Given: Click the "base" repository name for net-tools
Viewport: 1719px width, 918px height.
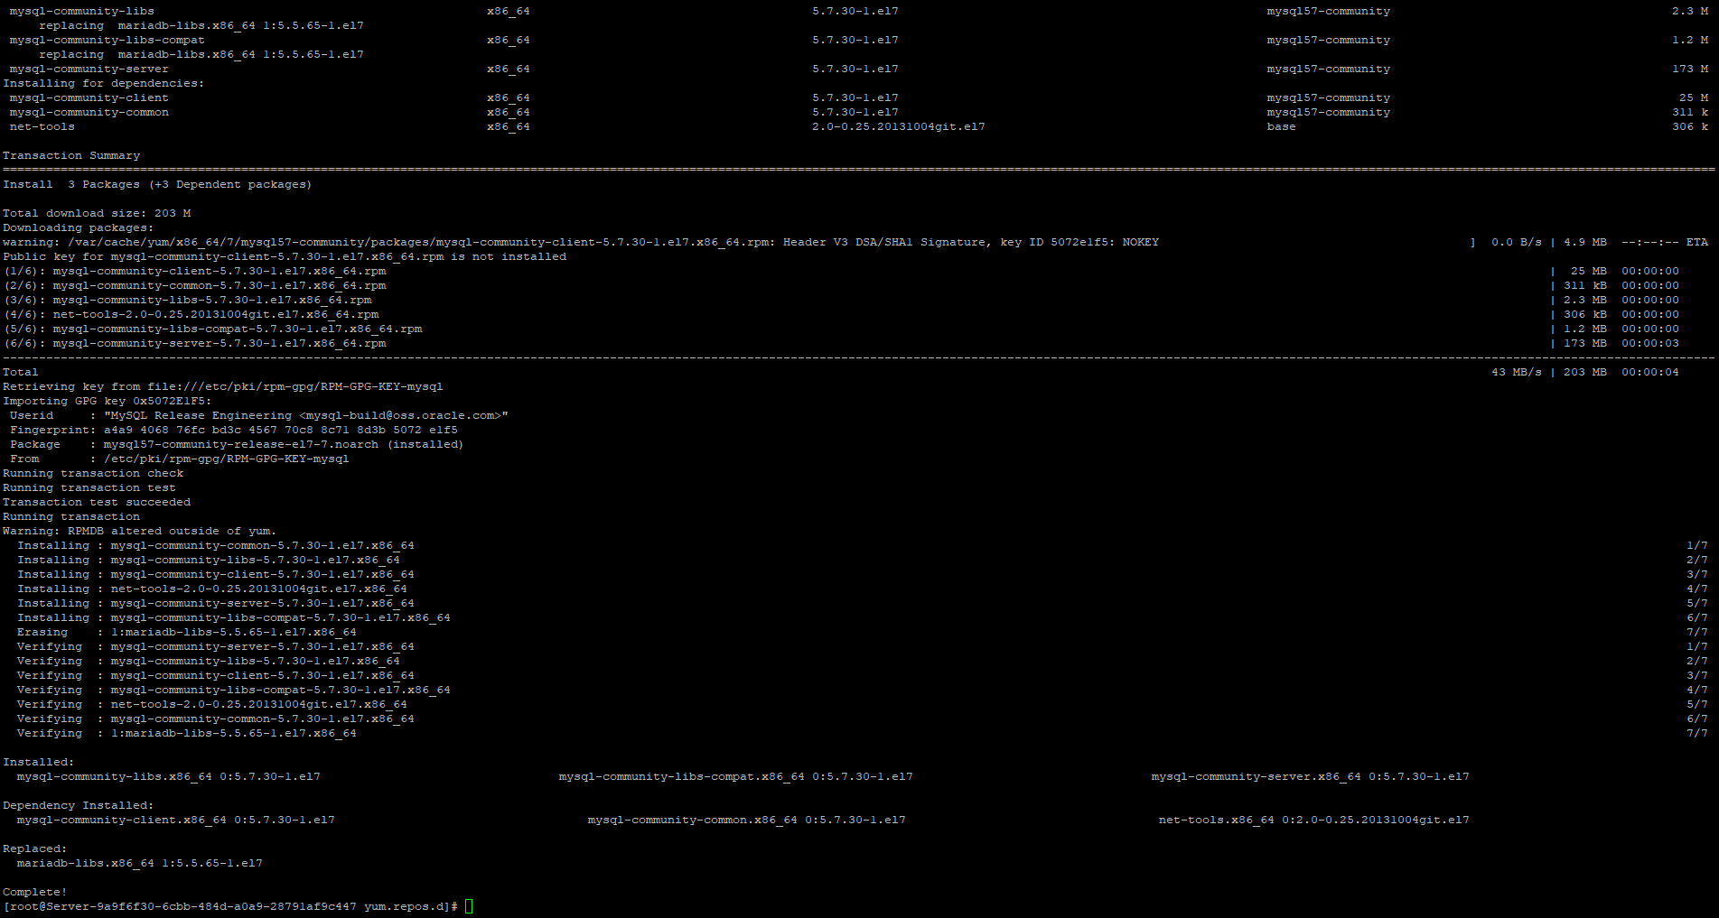Looking at the screenshot, I should (x=1282, y=126).
